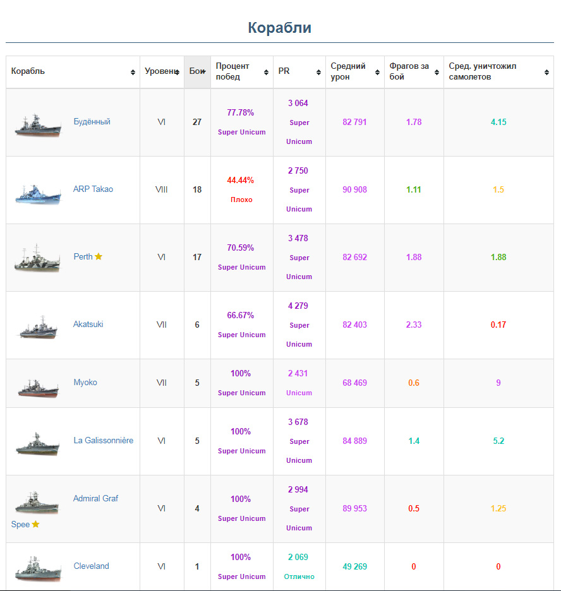Sort by Средний урон column
Image resolution: width=561 pixels, height=591 pixels.
tap(354, 71)
